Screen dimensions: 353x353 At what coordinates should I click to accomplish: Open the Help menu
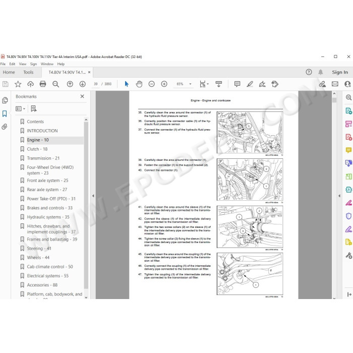point(61,64)
